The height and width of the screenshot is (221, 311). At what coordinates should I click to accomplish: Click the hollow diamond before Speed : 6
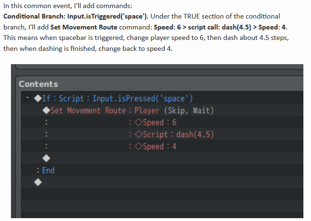coord(138,123)
